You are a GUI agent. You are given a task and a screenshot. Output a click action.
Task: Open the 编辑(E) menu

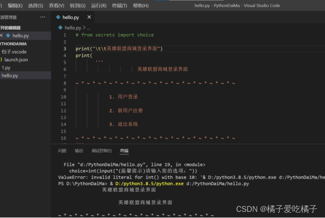[15, 6]
